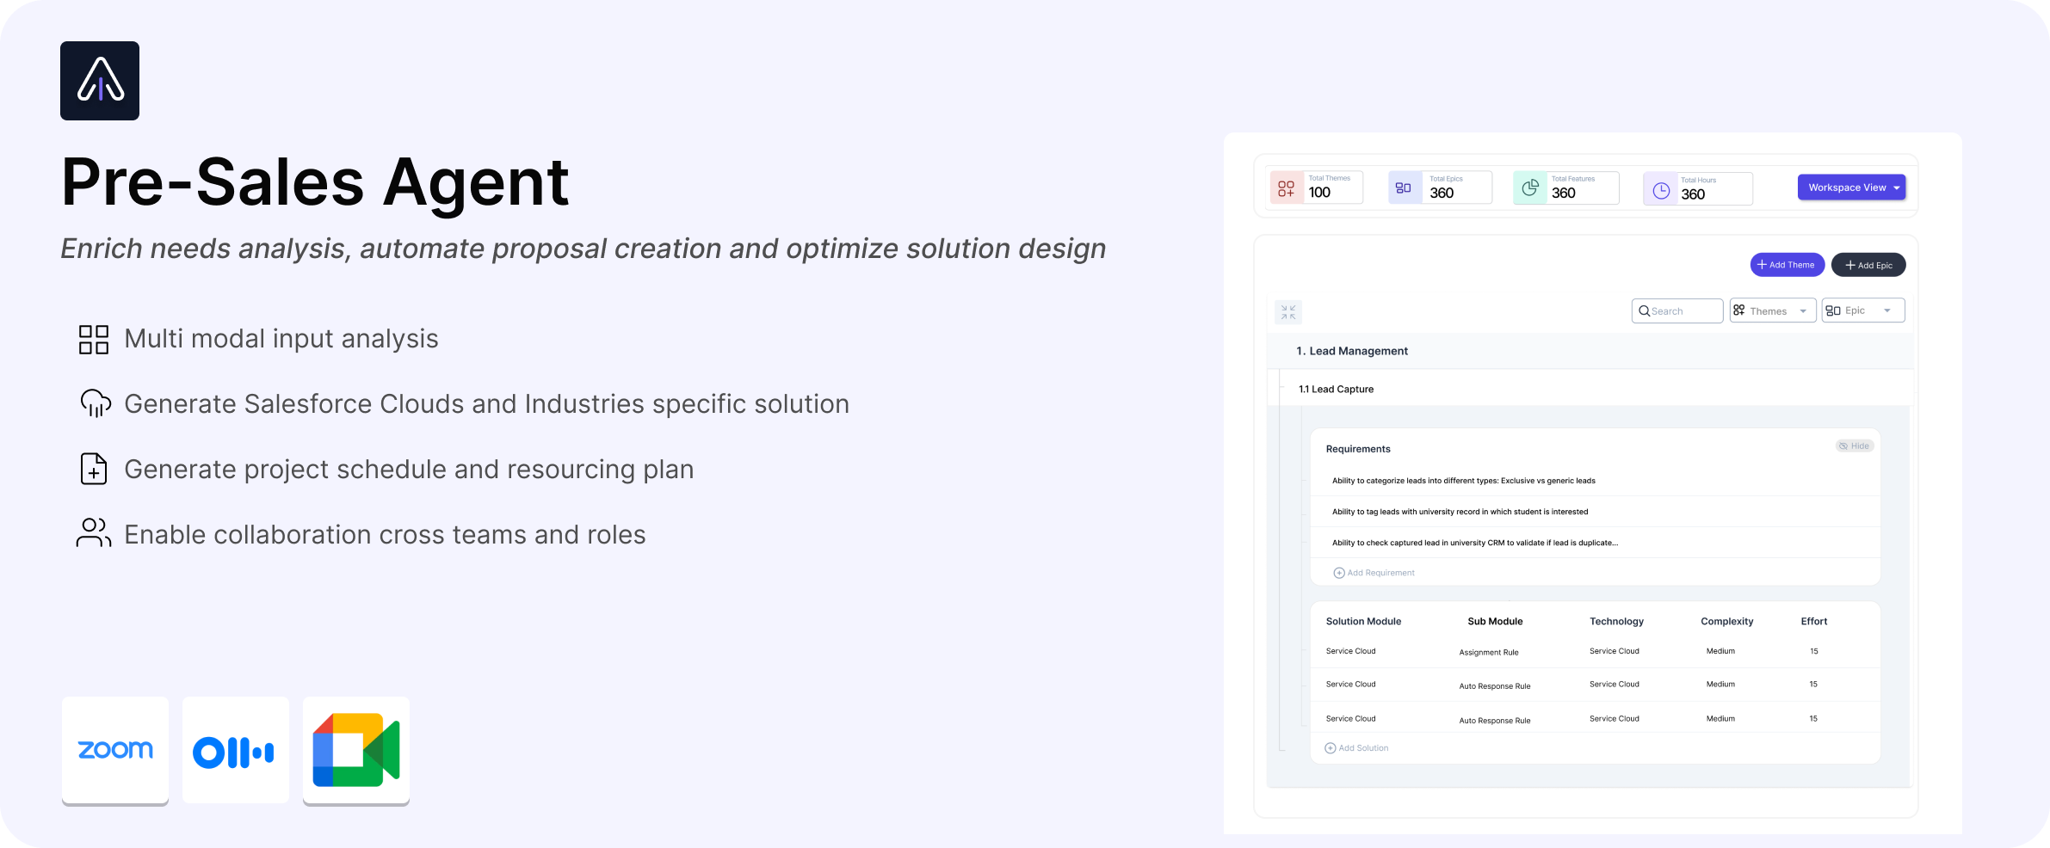
Task: Click the Pre-Sales Agent logo icon
Action: 100,81
